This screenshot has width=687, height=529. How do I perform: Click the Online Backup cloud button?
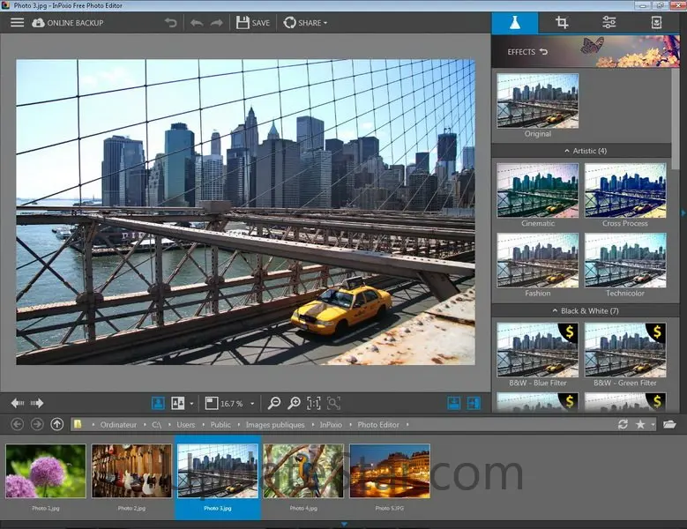pos(68,23)
